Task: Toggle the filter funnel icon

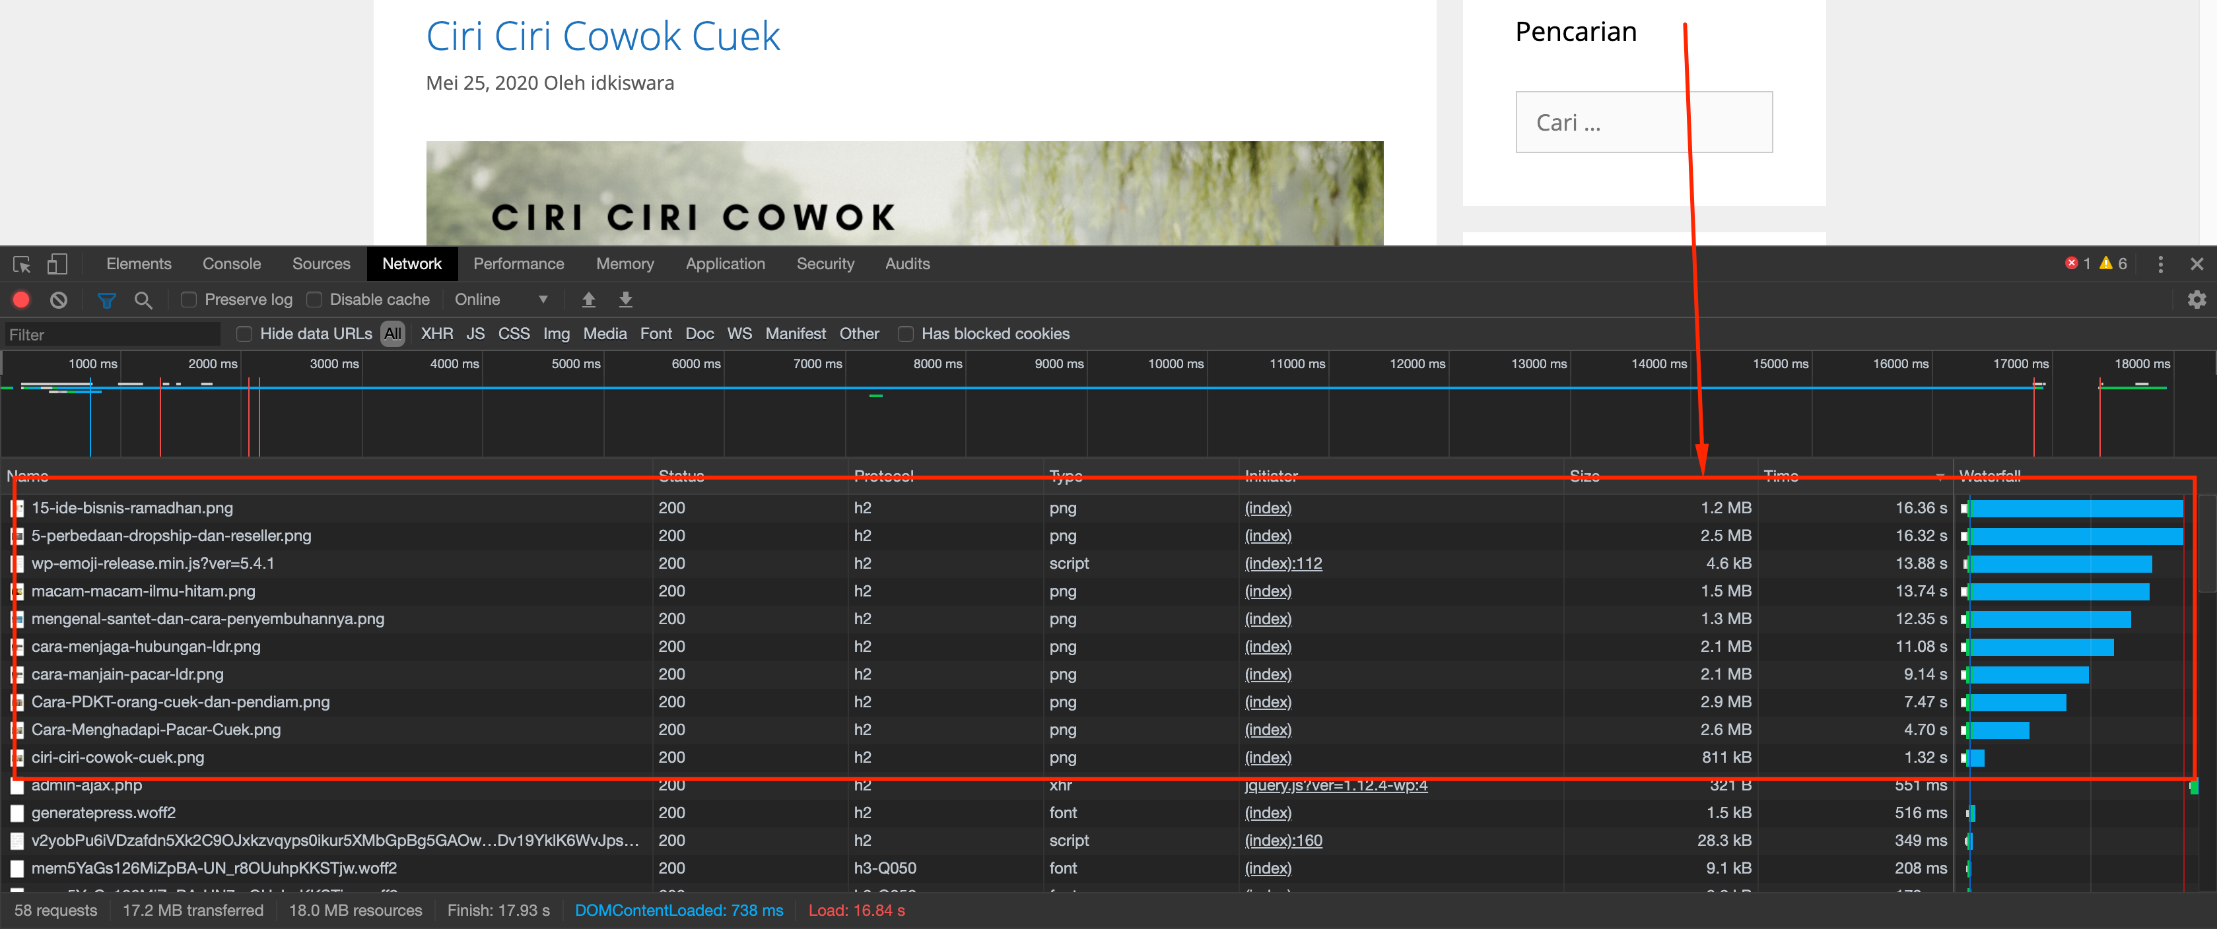Action: [107, 300]
